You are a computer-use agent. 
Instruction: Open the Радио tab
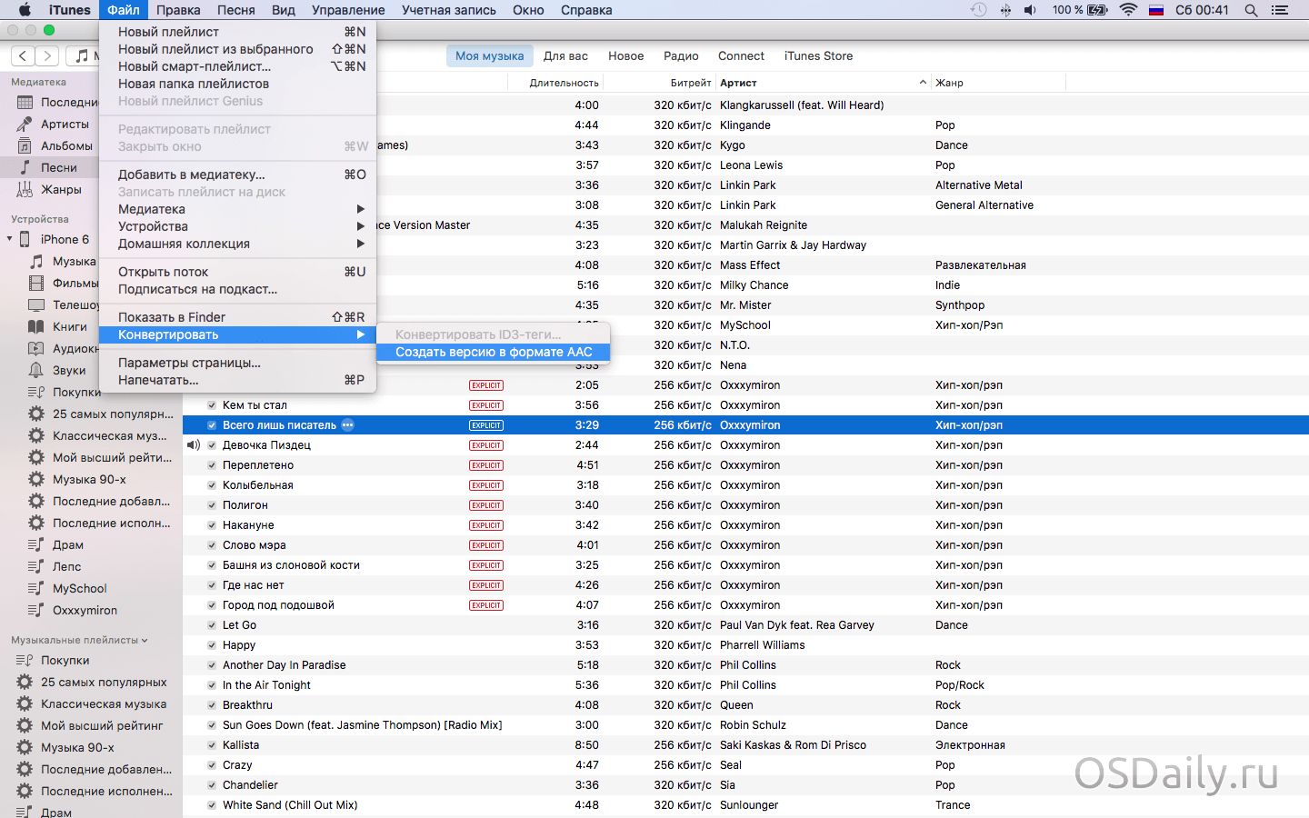[x=681, y=55]
